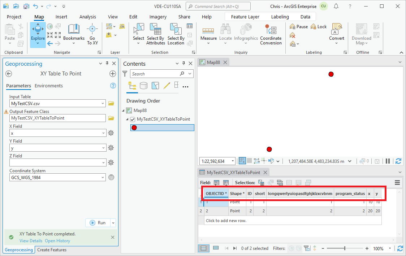
Task: Toggle visibility of MyTestCSV_XYTableToPoint layer
Action: click(132, 119)
